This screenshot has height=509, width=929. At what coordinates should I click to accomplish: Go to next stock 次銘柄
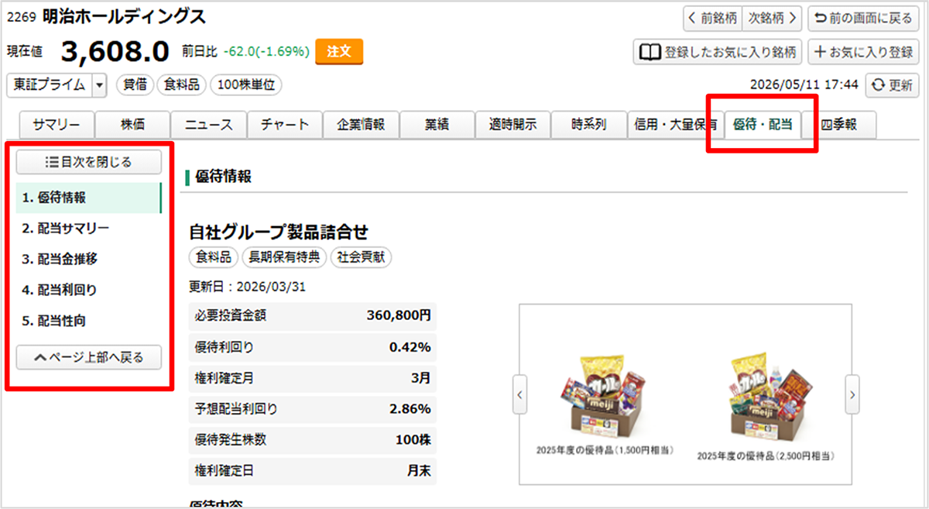[772, 17]
